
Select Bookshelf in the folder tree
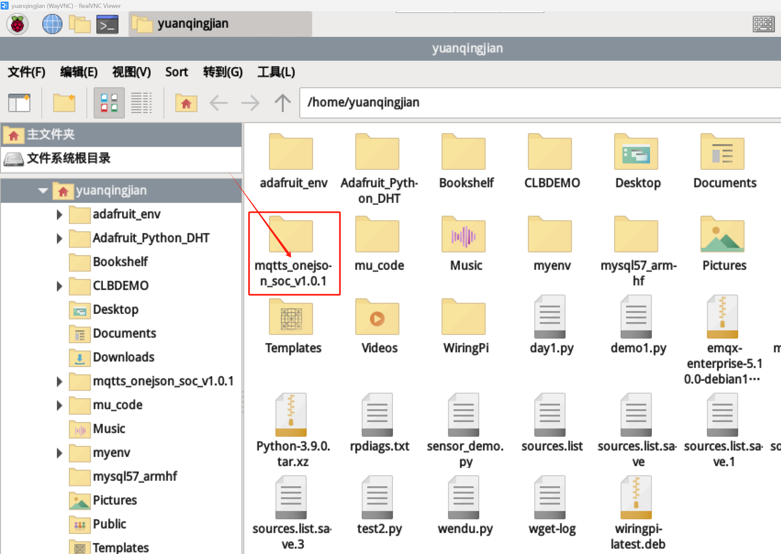click(x=108, y=262)
